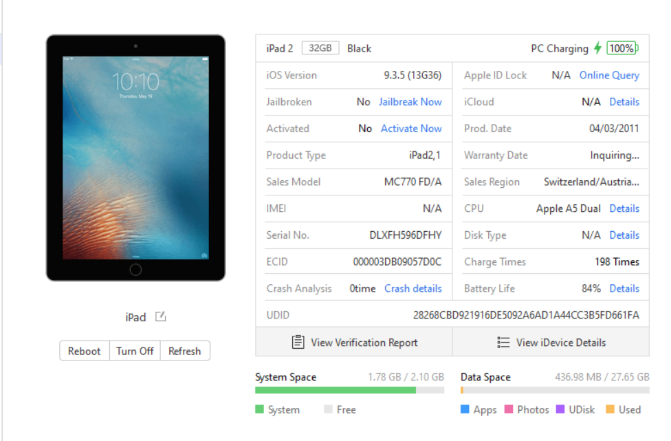Click the Data Space 436.98 MB / 27.65 GB text
This screenshot has width=671, height=441.
[602, 377]
